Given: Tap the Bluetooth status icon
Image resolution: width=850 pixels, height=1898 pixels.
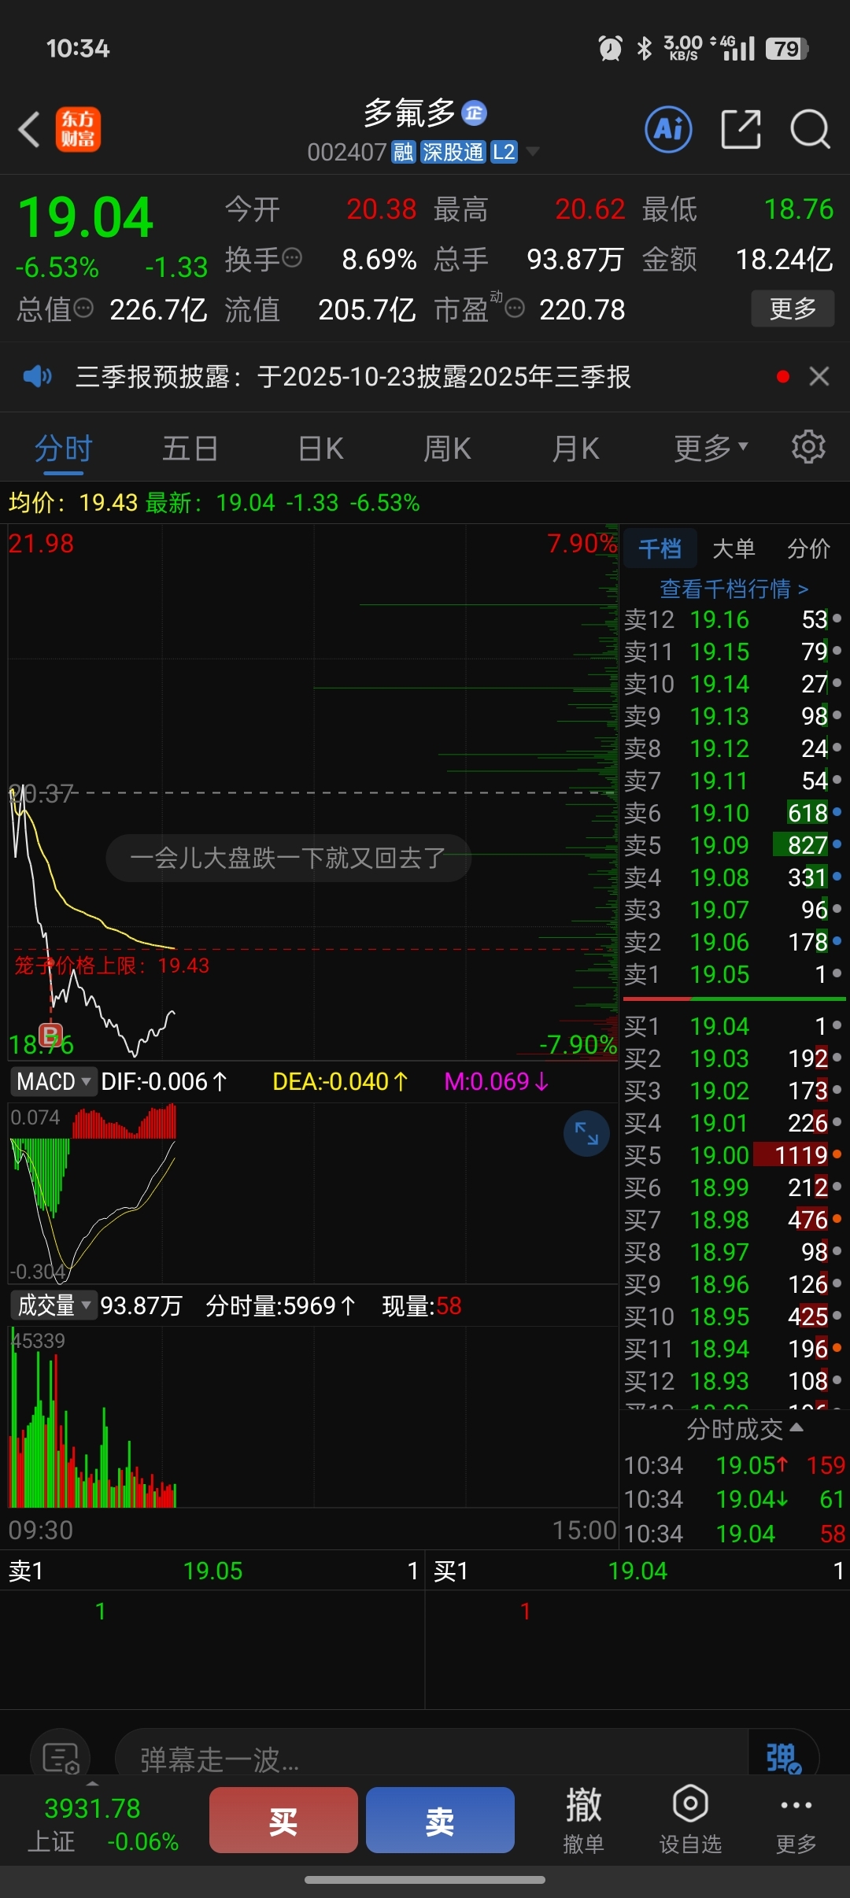Looking at the screenshot, I should coord(645,49).
